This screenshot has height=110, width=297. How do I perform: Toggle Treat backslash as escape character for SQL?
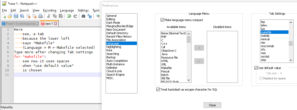click(x=158, y=89)
